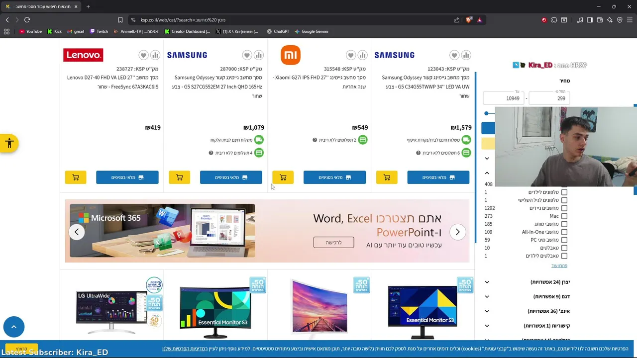The image size is (637, 358).
Task: Open the browser extensions puzzle icon
Action: pos(554,20)
